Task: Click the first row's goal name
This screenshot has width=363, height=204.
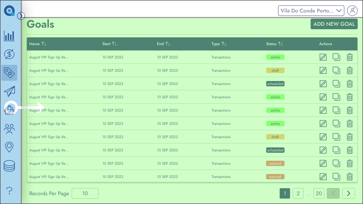Action: click(x=49, y=57)
